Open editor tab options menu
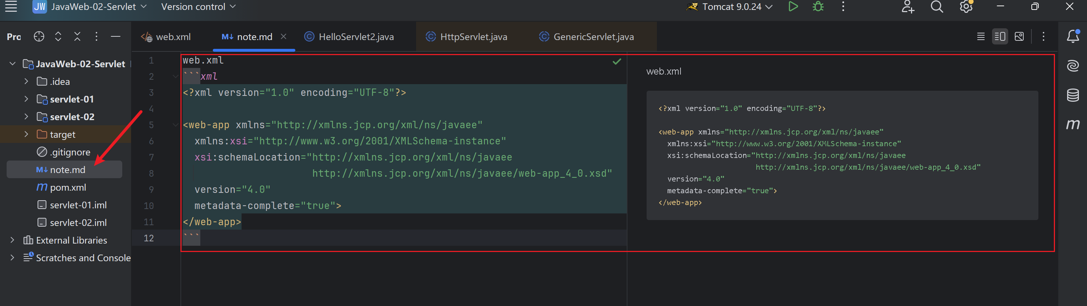1087x306 pixels. click(1044, 37)
